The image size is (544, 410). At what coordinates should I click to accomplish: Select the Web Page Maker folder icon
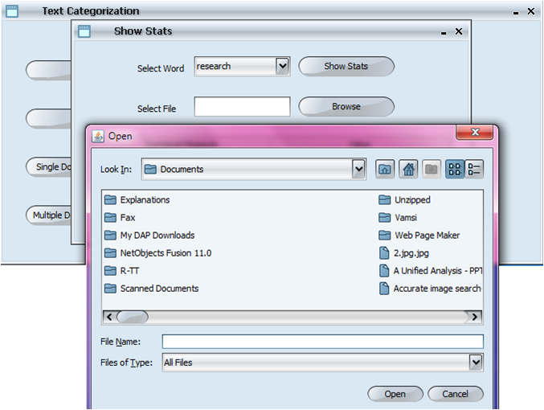[384, 235]
